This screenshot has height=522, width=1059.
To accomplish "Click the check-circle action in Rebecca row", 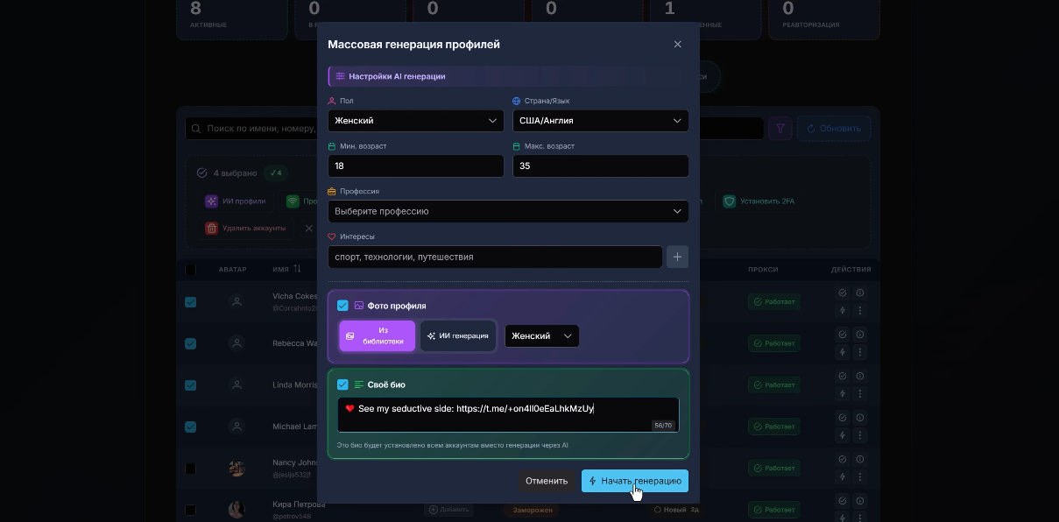I will (843, 335).
